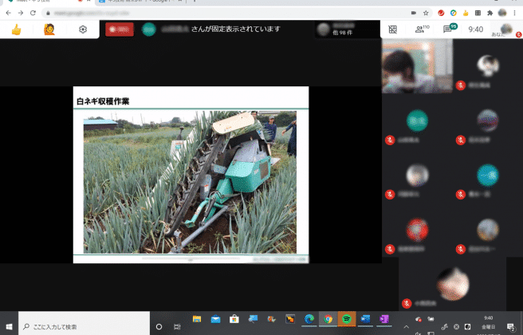Image resolution: width=523 pixels, height=335 pixels.
Task: Click the browser back arrow
Action: click(9, 14)
